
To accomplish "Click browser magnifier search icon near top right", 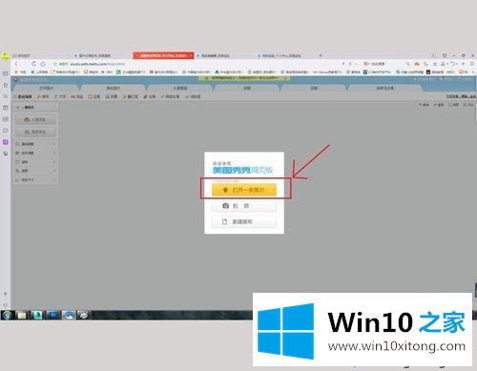I will tap(408, 64).
